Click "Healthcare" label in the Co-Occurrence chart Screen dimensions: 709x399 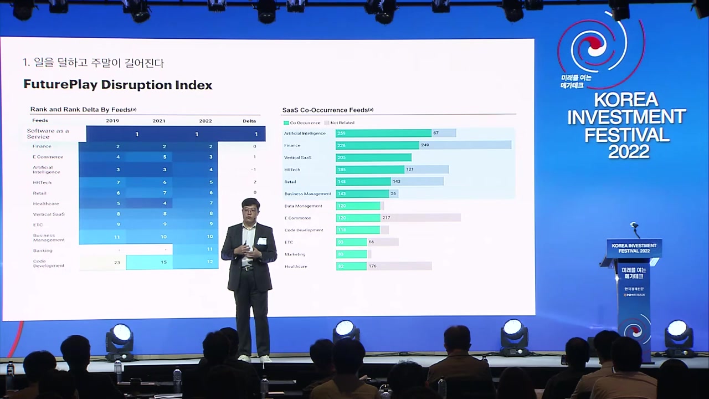point(296,267)
